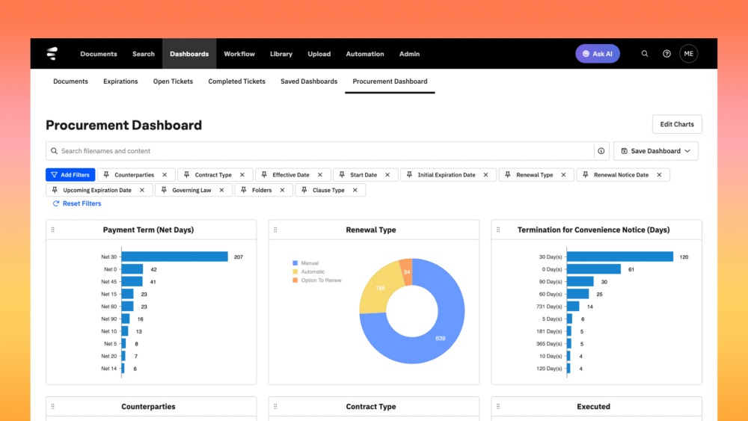The height and width of the screenshot is (421, 748).
Task: Toggle the pin on Clause Type filter
Action: (304, 190)
